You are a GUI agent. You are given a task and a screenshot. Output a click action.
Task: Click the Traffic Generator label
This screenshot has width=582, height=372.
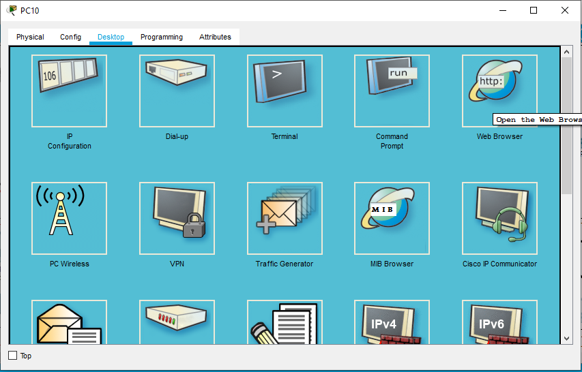pos(285,264)
